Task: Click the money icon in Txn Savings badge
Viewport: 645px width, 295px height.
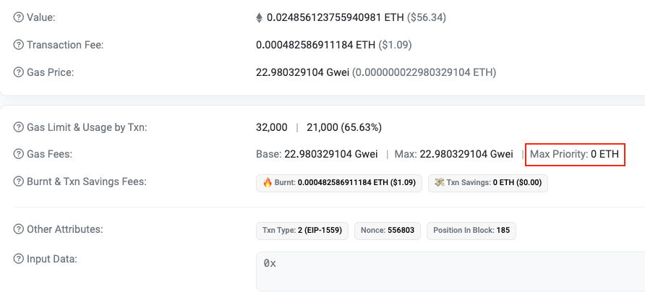Action: click(439, 183)
